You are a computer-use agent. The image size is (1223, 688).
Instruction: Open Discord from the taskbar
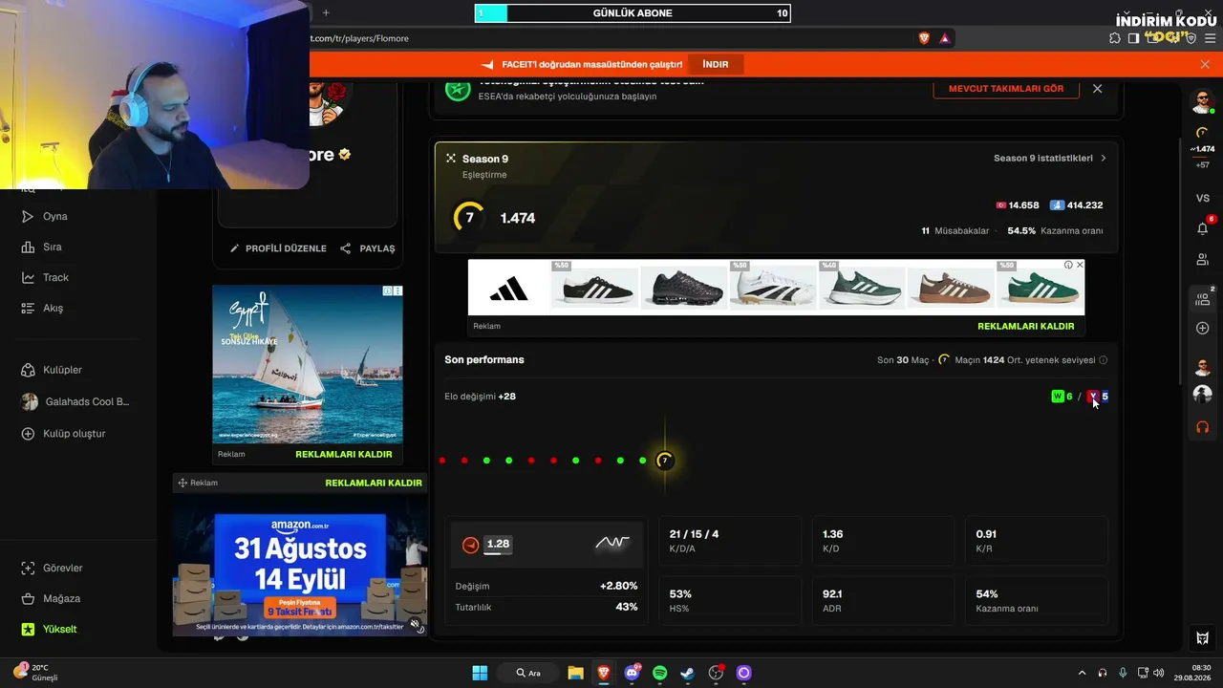pyautogui.click(x=632, y=673)
